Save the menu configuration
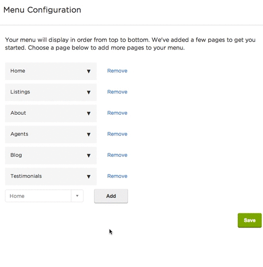 250,221
